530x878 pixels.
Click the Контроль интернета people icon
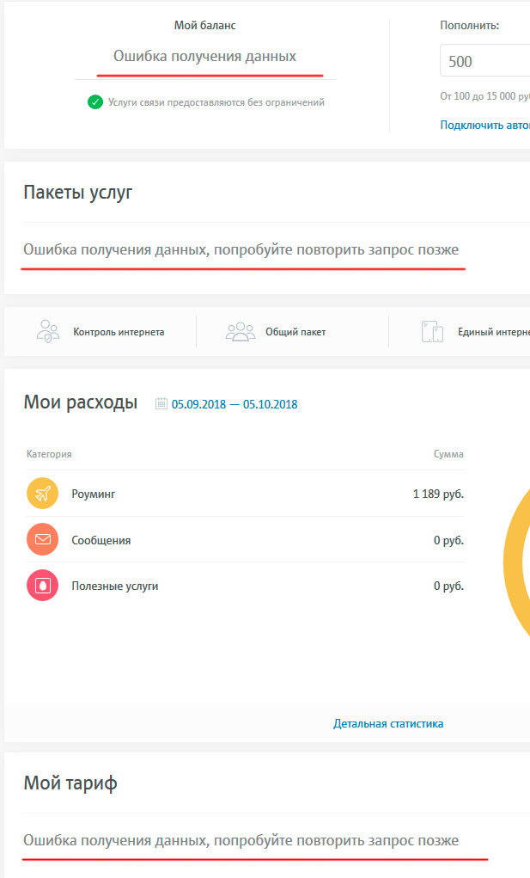[48, 331]
